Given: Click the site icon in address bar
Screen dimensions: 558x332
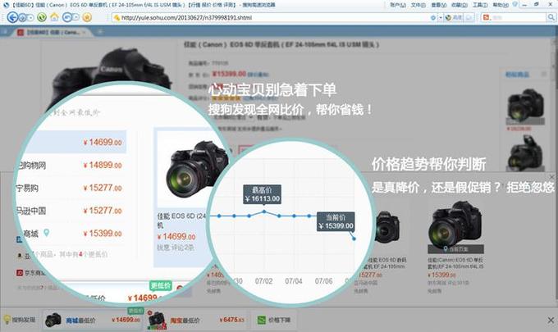Looking at the screenshot, I should [117, 17].
